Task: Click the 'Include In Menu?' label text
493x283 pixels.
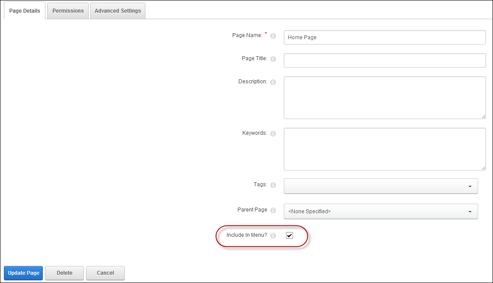Action: pos(247,235)
